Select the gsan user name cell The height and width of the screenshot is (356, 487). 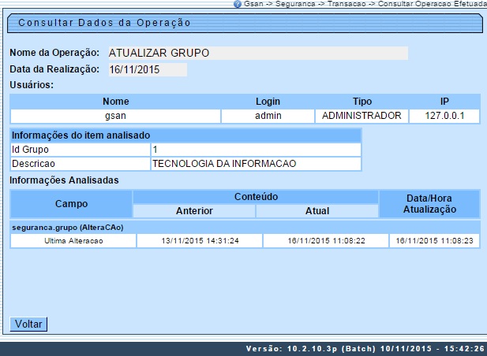point(115,116)
